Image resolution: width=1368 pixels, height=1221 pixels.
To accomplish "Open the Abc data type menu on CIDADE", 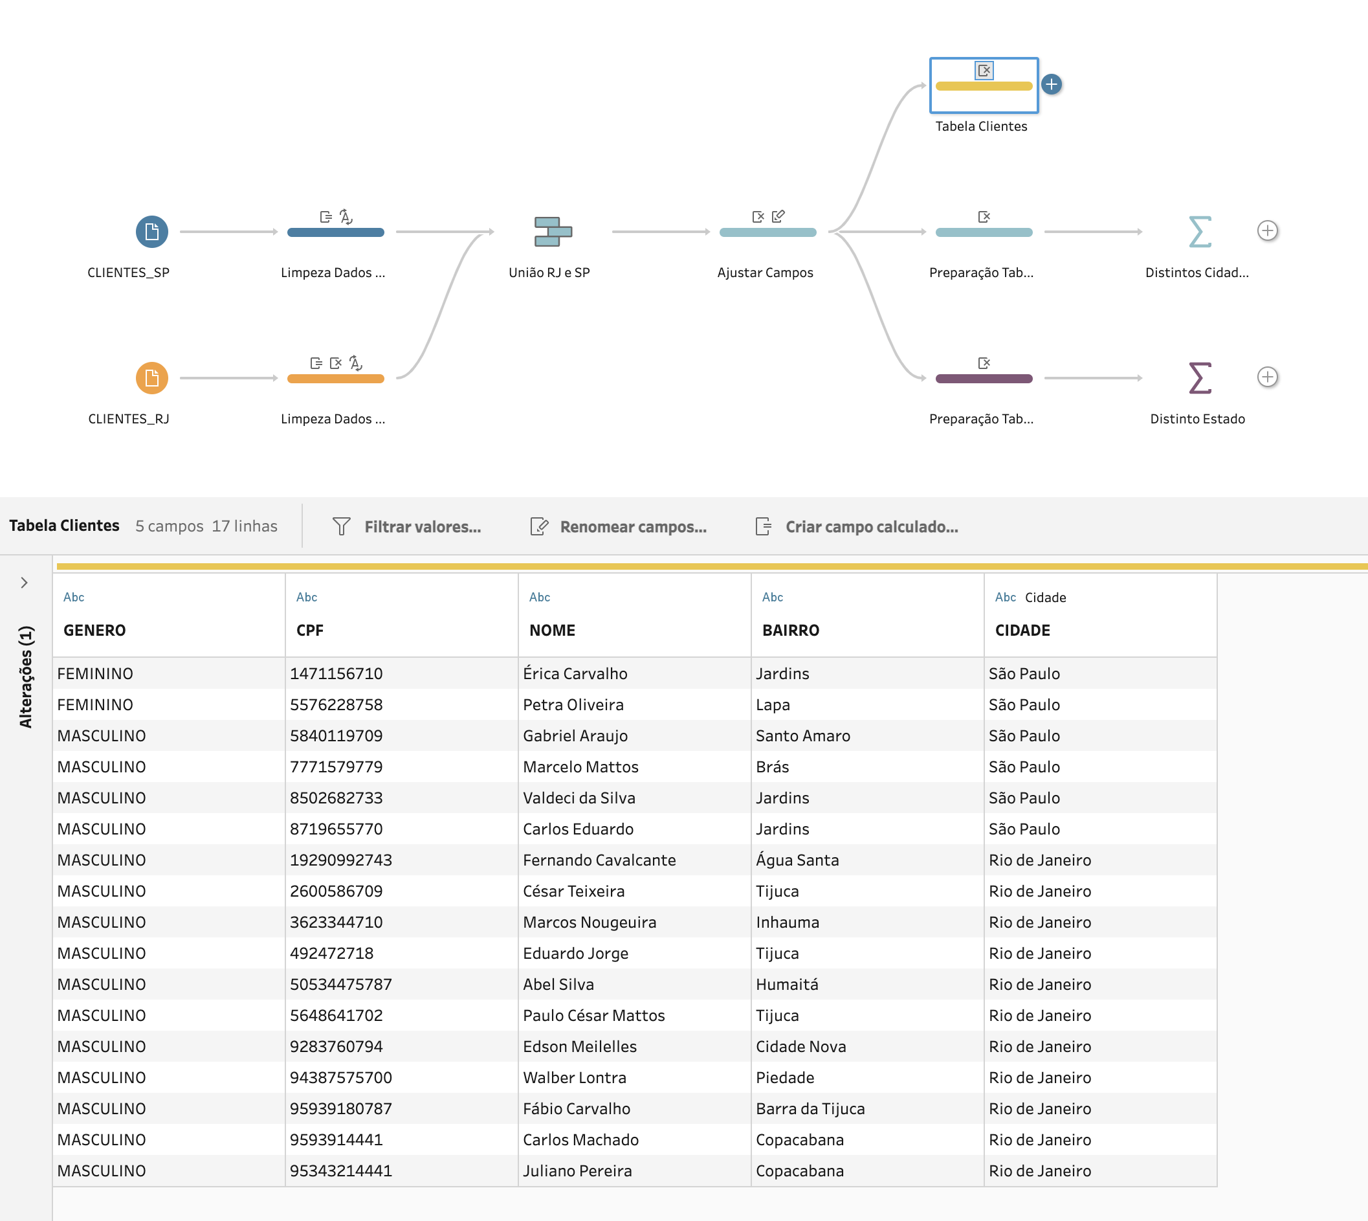I will pyautogui.click(x=1006, y=597).
